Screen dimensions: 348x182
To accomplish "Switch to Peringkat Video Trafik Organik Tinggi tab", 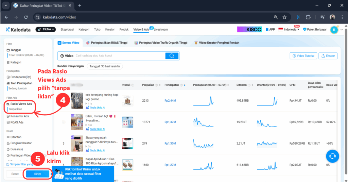I will 161,43.
